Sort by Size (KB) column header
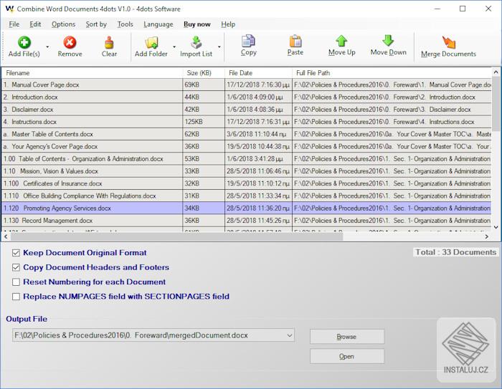Screen dimensions: 502x389 (x=204, y=73)
